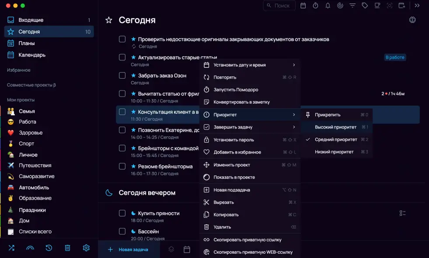Click the coffee cup icon
This screenshot has width=429, height=258.
[377, 6]
